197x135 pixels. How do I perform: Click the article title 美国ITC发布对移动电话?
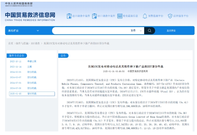(125, 67)
